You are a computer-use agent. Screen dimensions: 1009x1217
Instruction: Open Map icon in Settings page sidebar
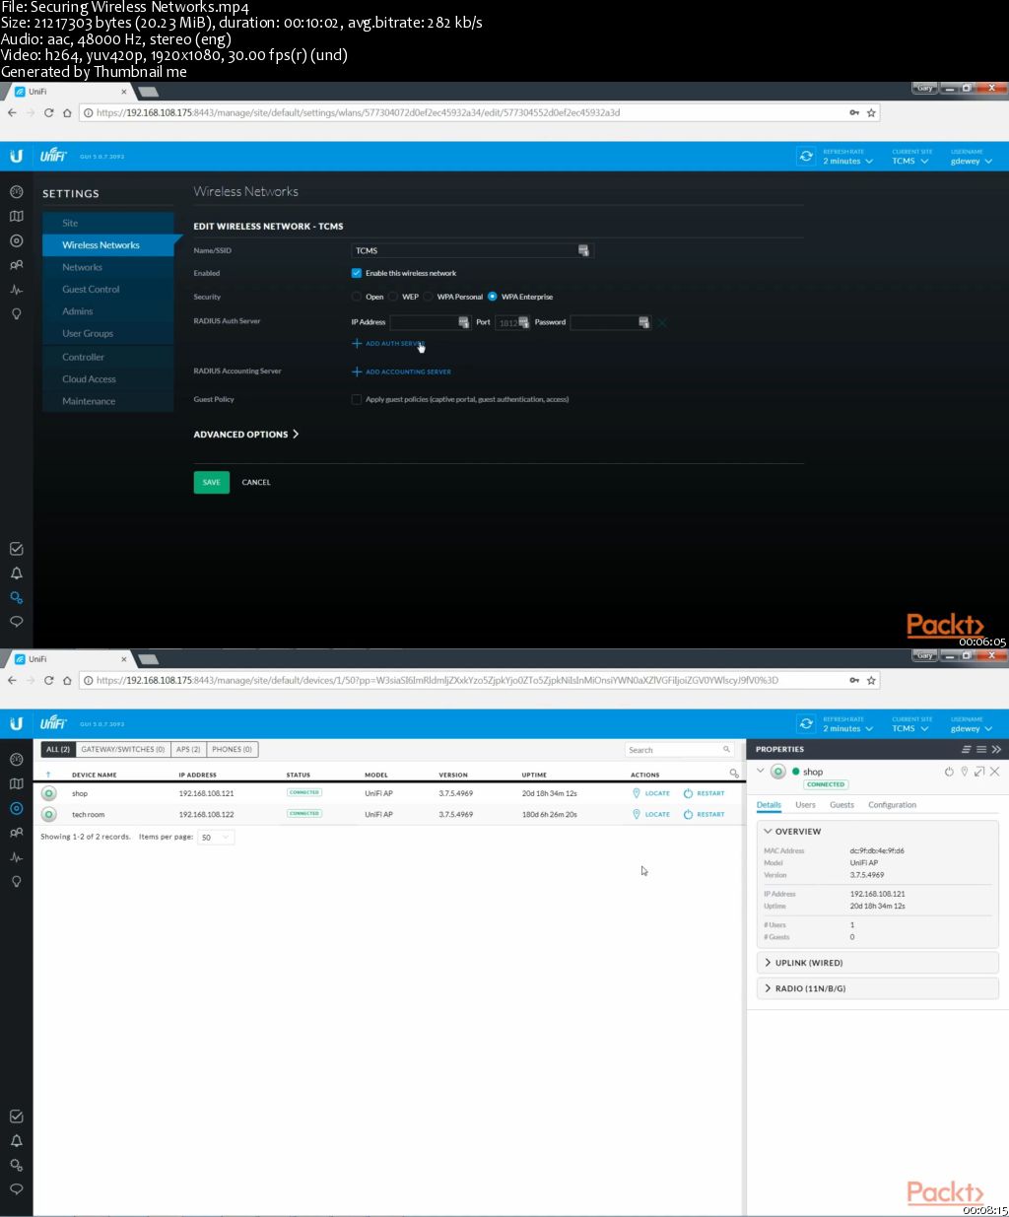pyautogui.click(x=16, y=216)
